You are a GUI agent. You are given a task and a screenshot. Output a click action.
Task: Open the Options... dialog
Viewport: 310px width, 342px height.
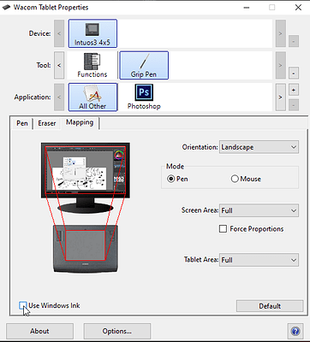coord(117,331)
